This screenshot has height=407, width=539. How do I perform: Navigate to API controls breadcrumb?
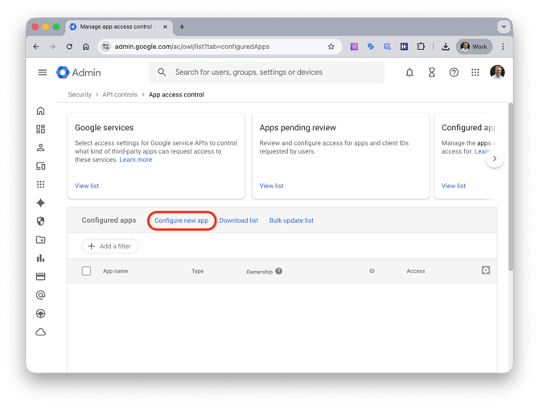120,95
